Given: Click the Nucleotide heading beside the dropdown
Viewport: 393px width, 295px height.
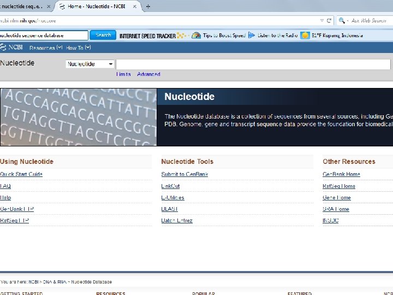Looking at the screenshot, I should pyautogui.click(x=17, y=63).
